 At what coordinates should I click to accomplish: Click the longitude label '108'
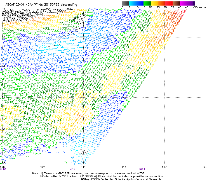coord(43,167)
